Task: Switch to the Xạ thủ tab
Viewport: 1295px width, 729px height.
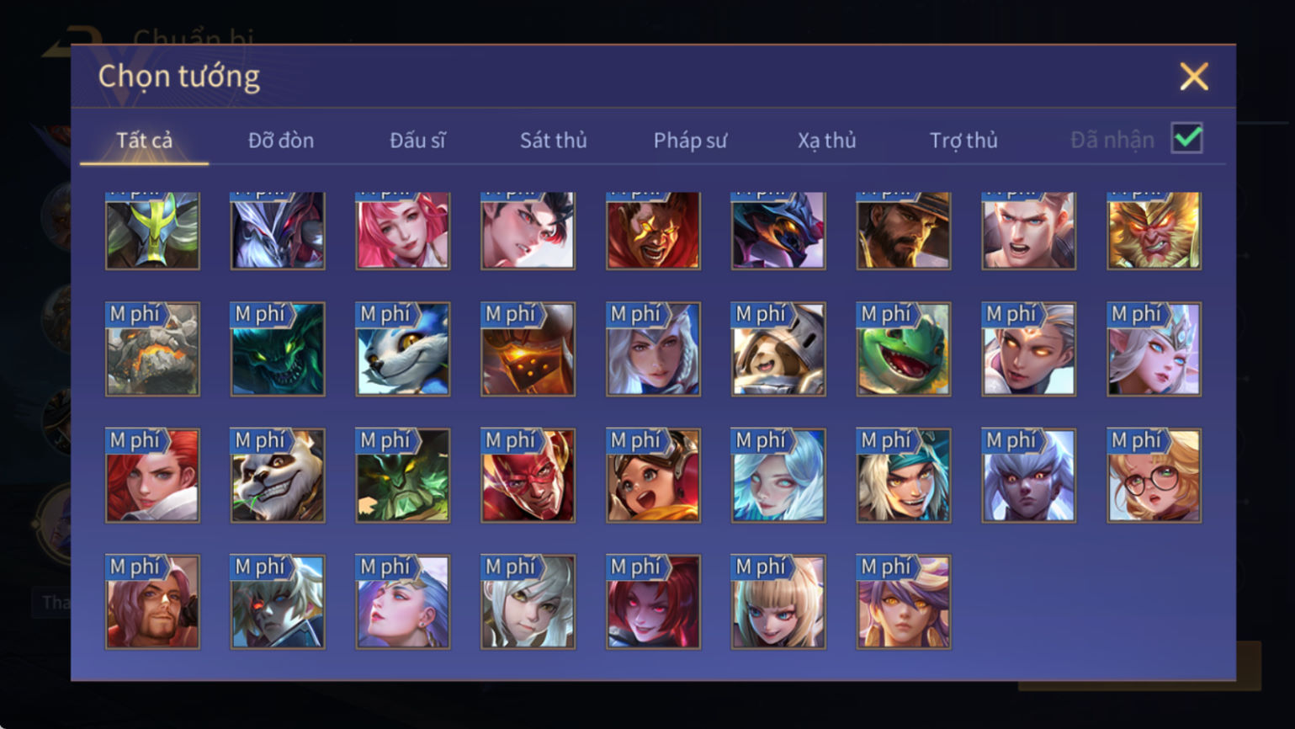Action: coord(826,140)
